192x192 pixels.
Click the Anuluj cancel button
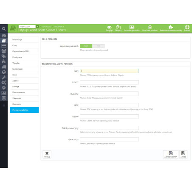coord(47,154)
